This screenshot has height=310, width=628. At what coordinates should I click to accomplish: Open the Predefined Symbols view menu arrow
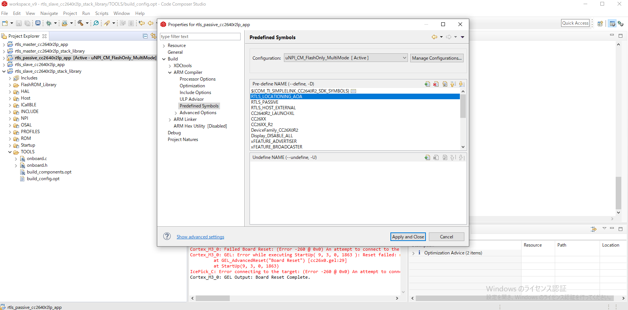point(463,37)
